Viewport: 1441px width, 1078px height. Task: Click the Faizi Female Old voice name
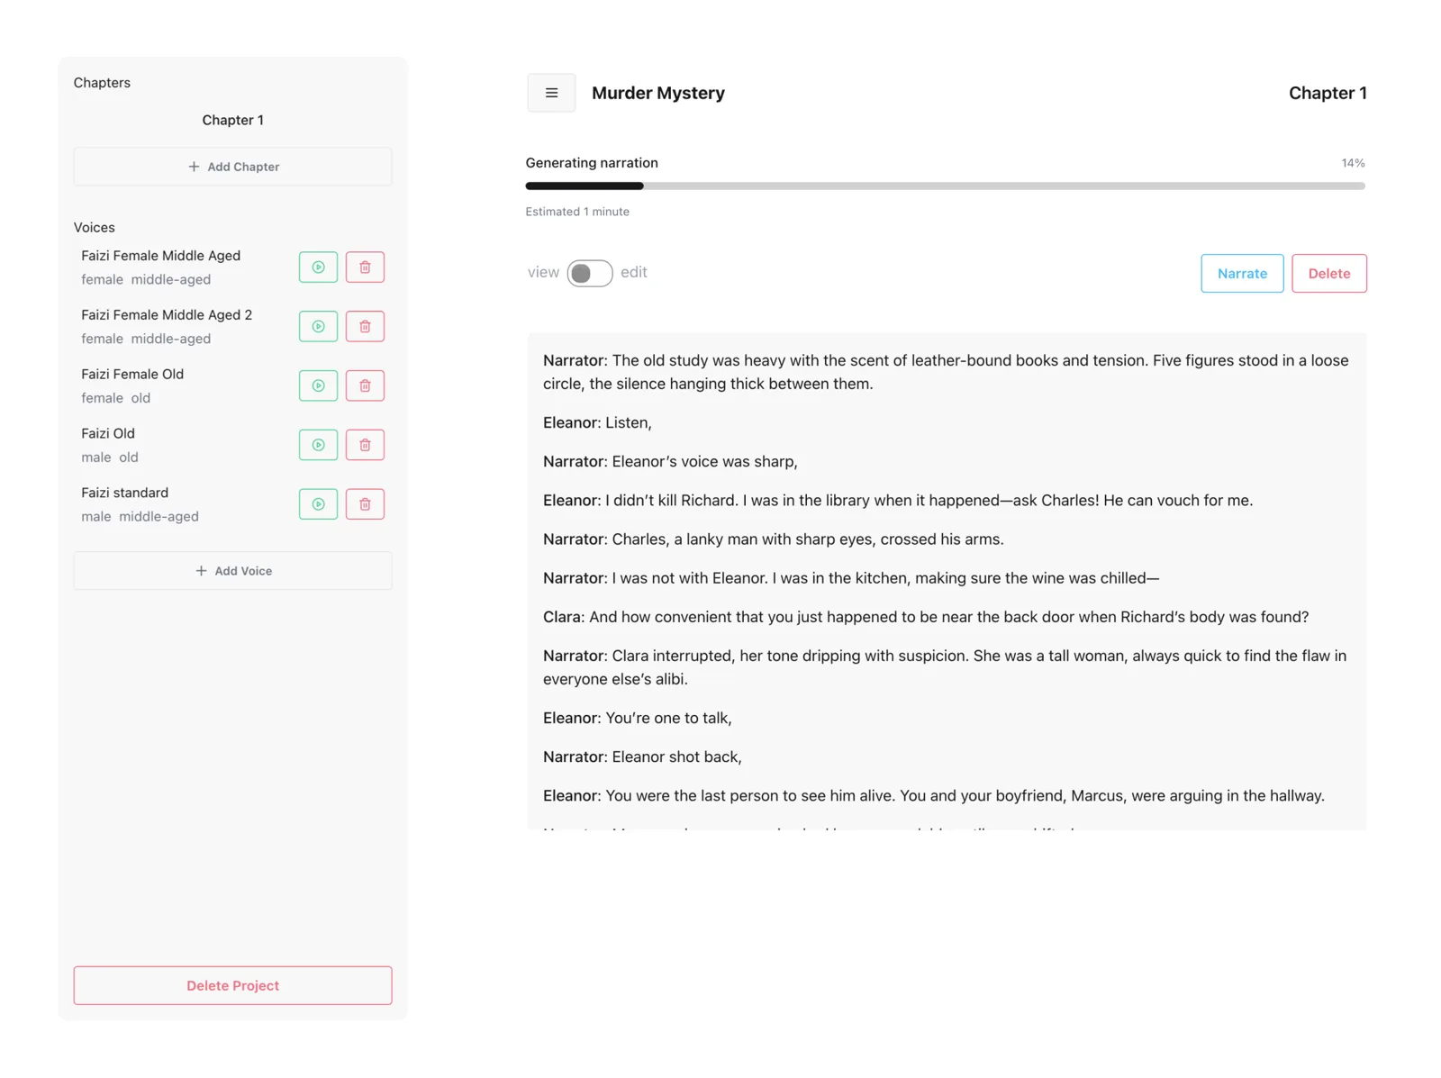point(132,374)
